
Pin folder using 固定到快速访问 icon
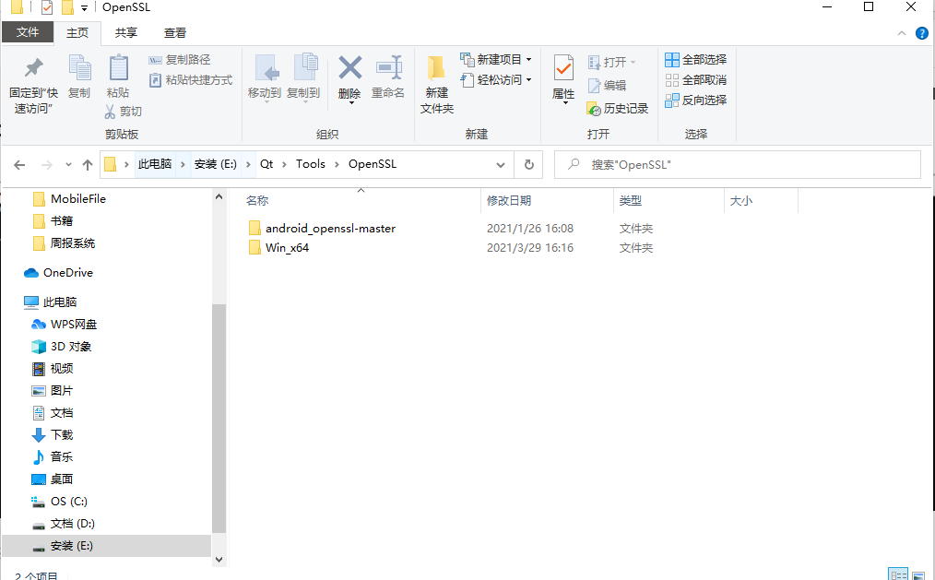point(33,83)
